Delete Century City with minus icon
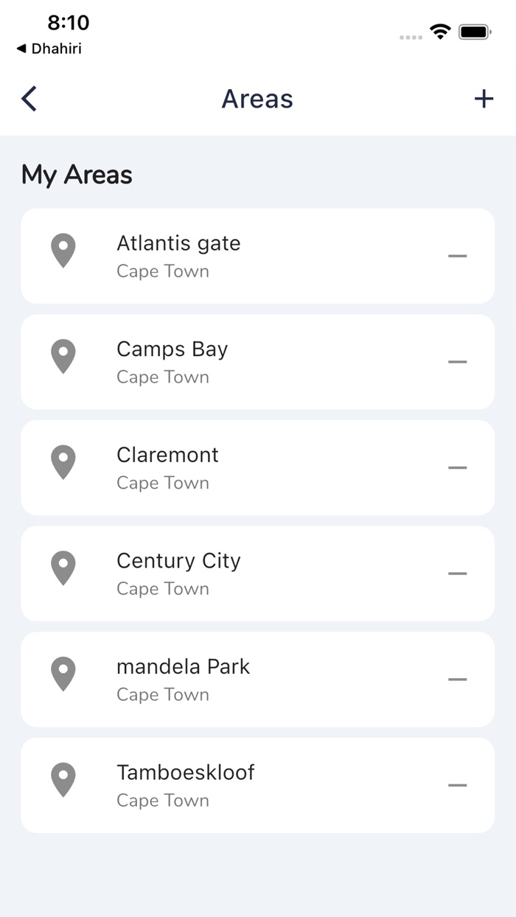This screenshot has width=516, height=917. [x=457, y=573]
